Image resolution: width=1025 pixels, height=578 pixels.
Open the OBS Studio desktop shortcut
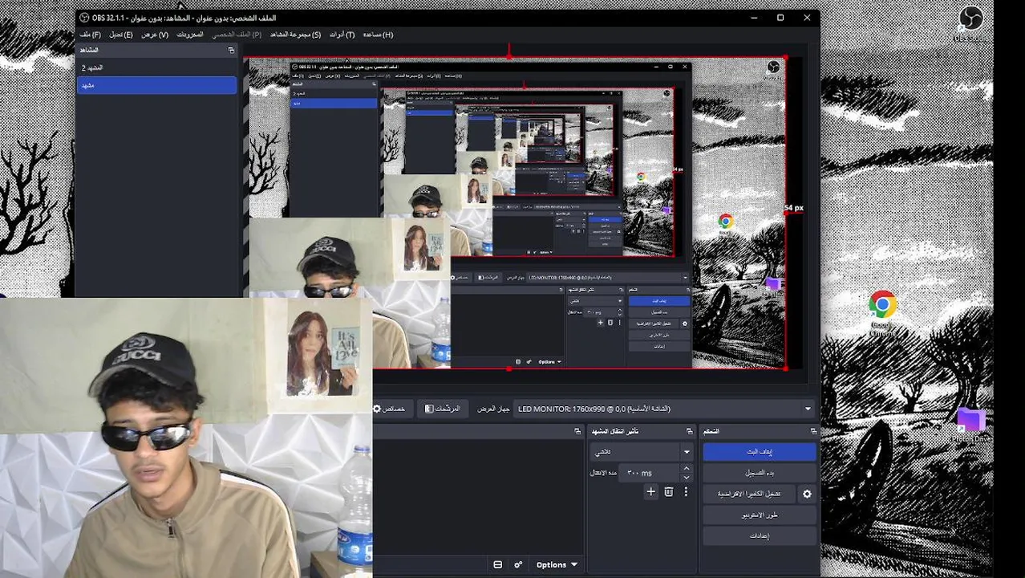pos(970,23)
